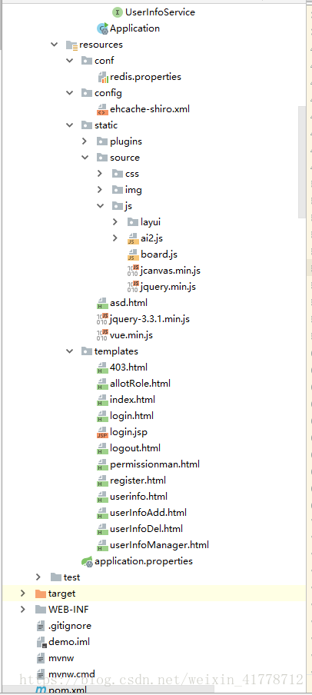Collapse the templates folder
This screenshot has width=312, height=695.
(70, 351)
